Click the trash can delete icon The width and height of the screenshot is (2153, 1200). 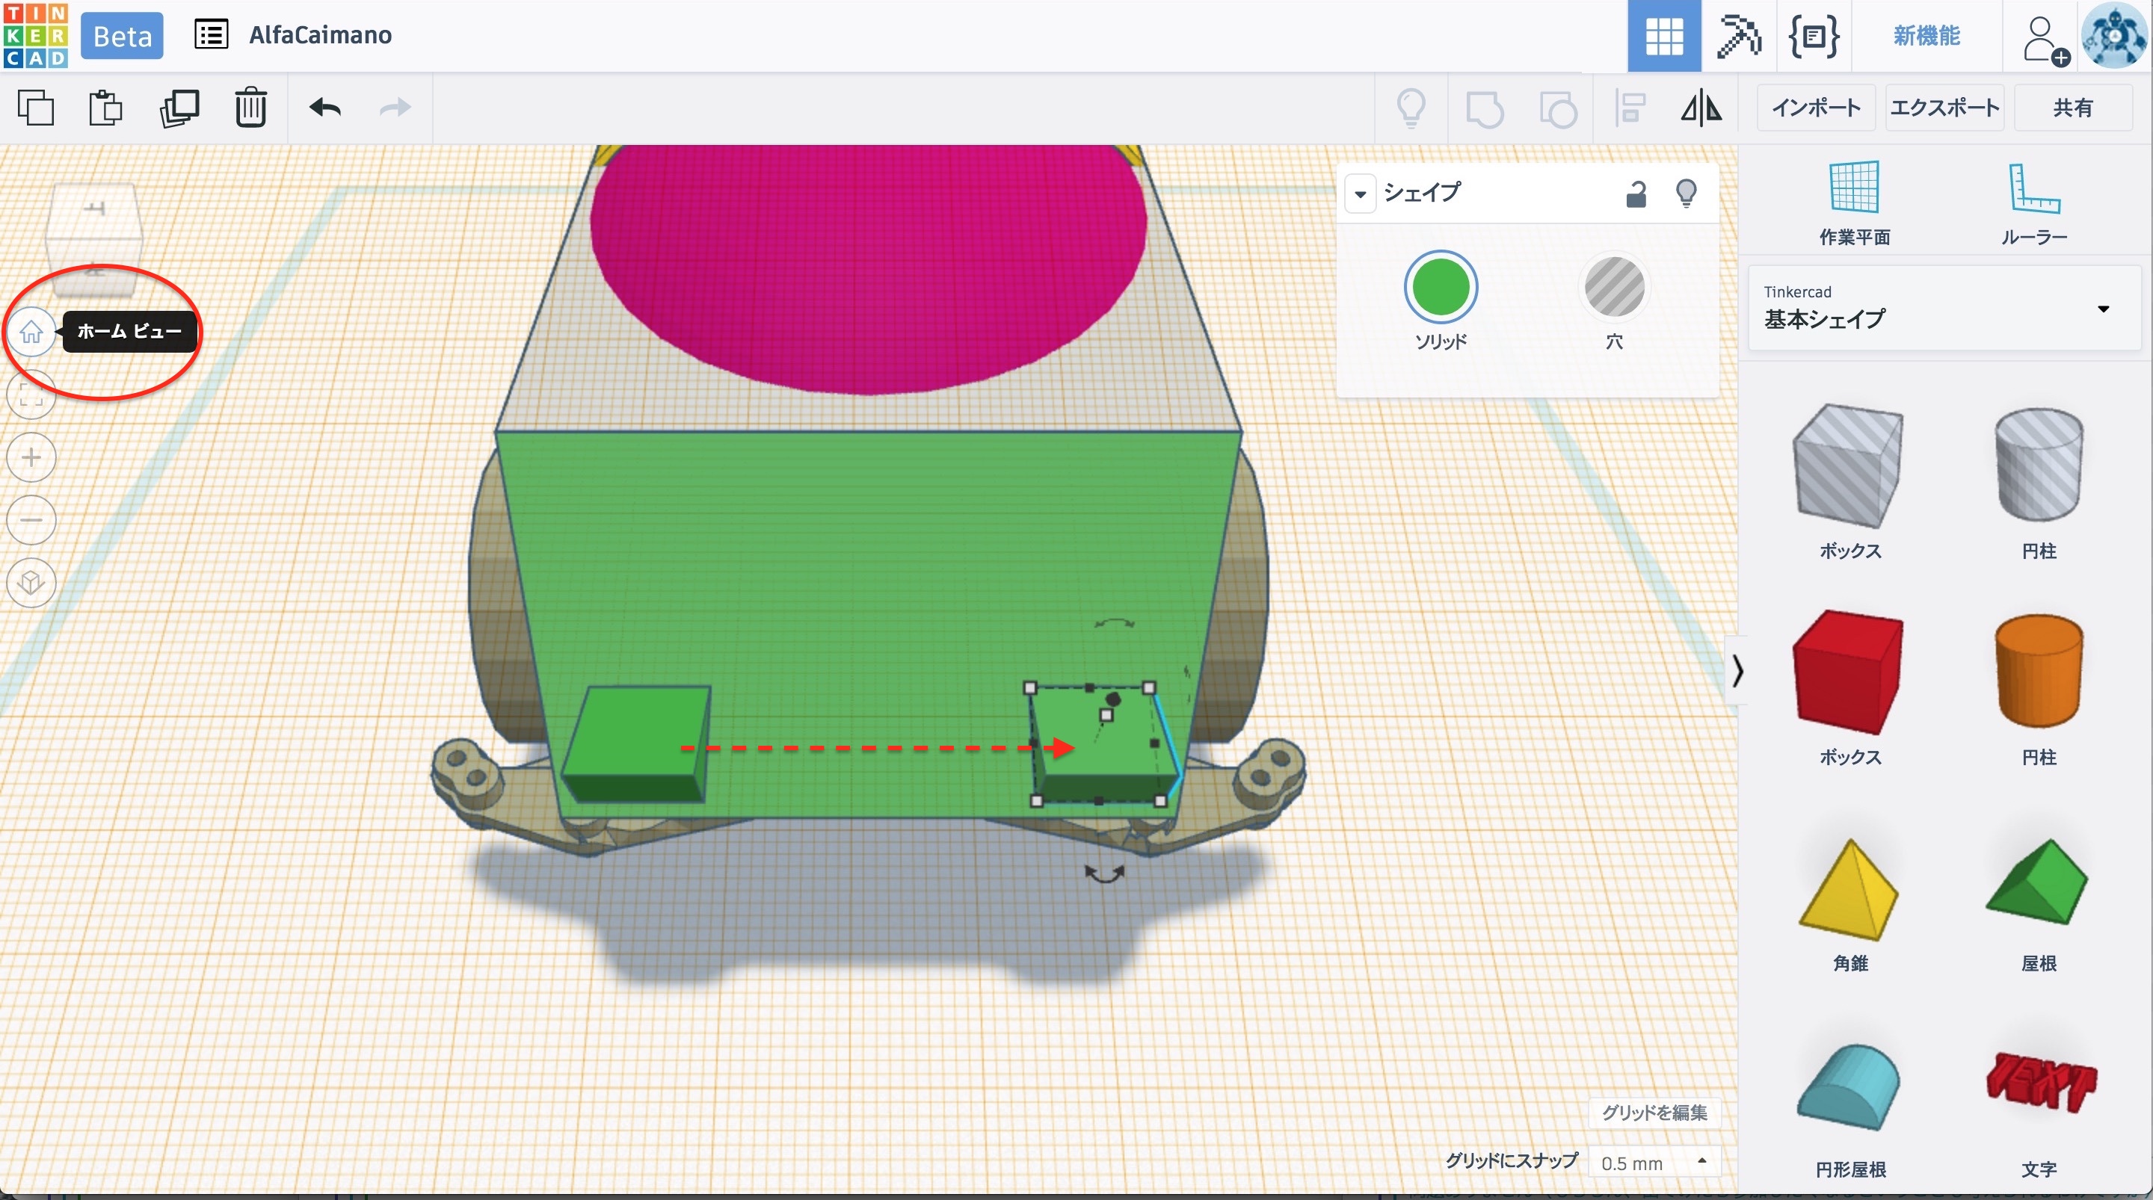click(x=250, y=107)
